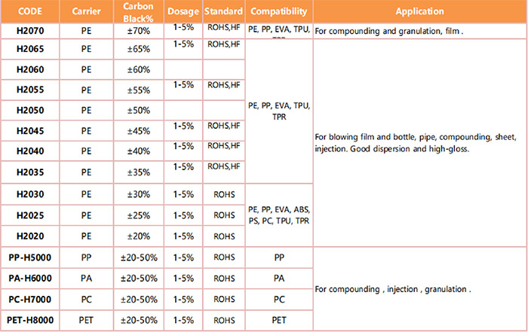Click the Carbon Black% column header
Screen dimensions: 528x332
point(138,12)
